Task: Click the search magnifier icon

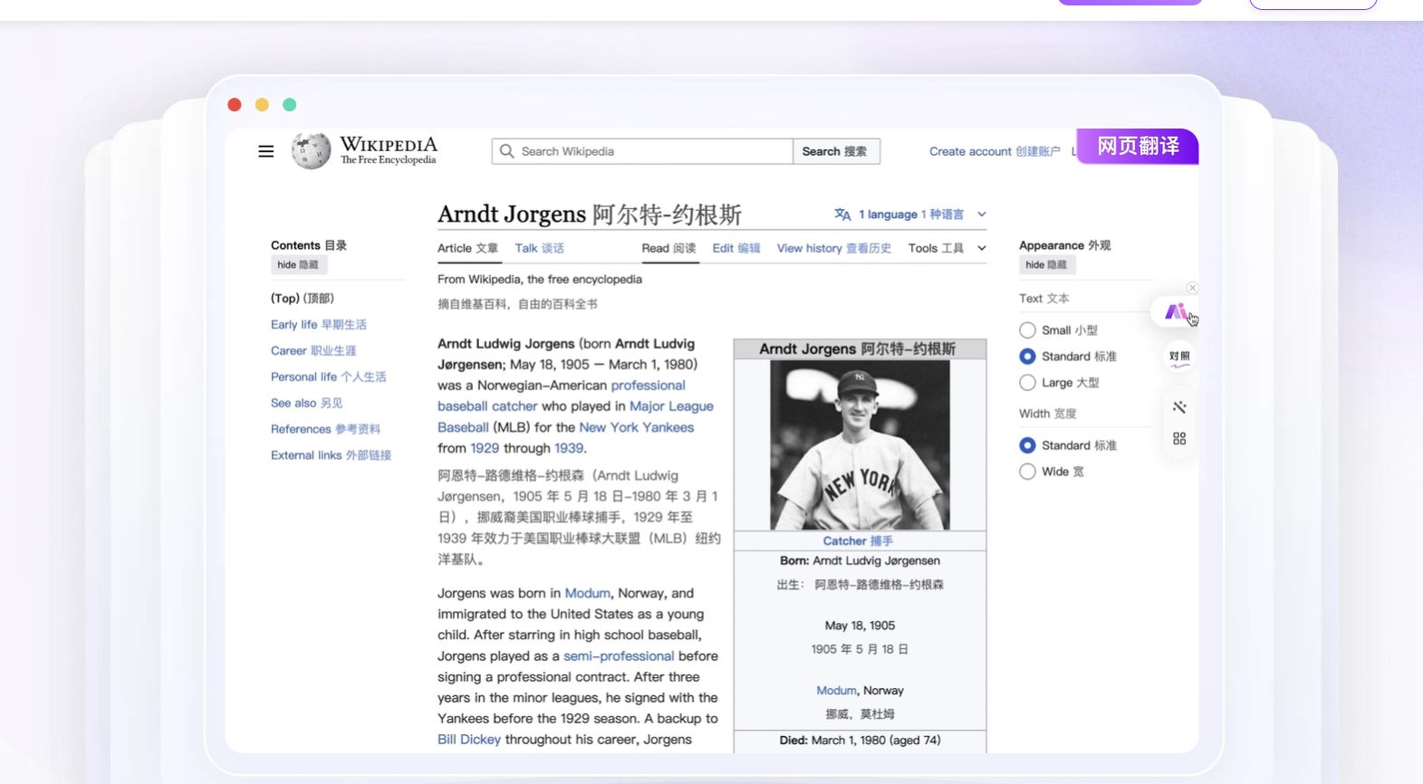Action: (507, 151)
